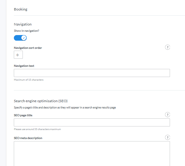This screenshot has width=185, height=166.
Task: Click the Navigation section heading
Action: click(x=23, y=24)
